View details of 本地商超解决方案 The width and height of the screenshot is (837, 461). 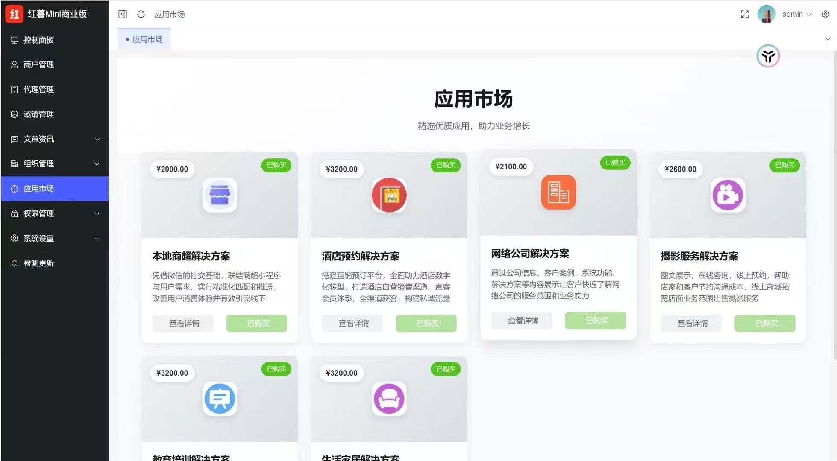pyautogui.click(x=184, y=323)
